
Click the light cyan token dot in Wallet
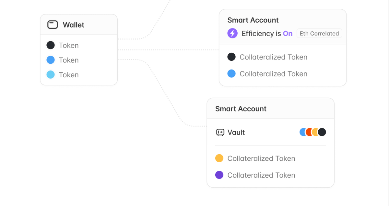point(51,75)
